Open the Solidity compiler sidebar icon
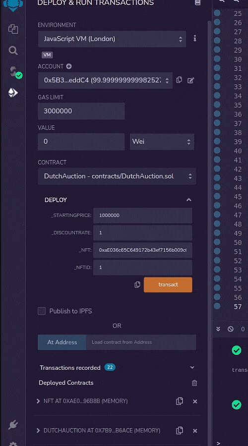 pos(14,71)
